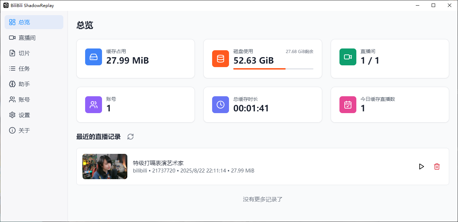Click the 缓存占用 storage card icon
Viewport: 458px width, 222px height.
tap(93, 57)
